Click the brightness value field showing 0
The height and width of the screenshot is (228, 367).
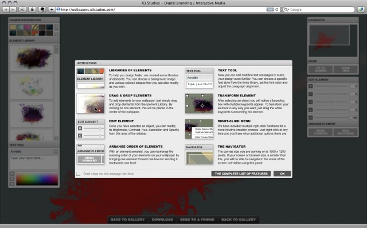(x=354, y=86)
